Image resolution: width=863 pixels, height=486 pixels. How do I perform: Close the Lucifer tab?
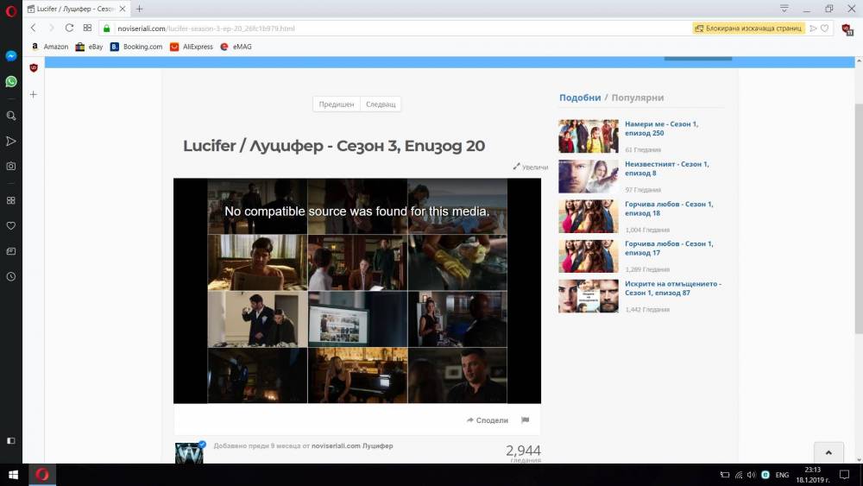click(123, 9)
